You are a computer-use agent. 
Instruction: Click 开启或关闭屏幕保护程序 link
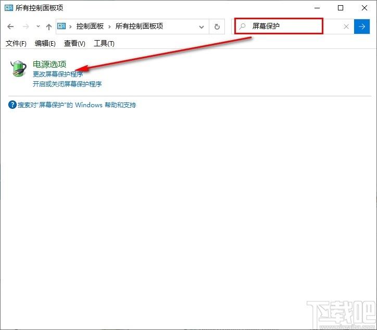click(67, 84)
